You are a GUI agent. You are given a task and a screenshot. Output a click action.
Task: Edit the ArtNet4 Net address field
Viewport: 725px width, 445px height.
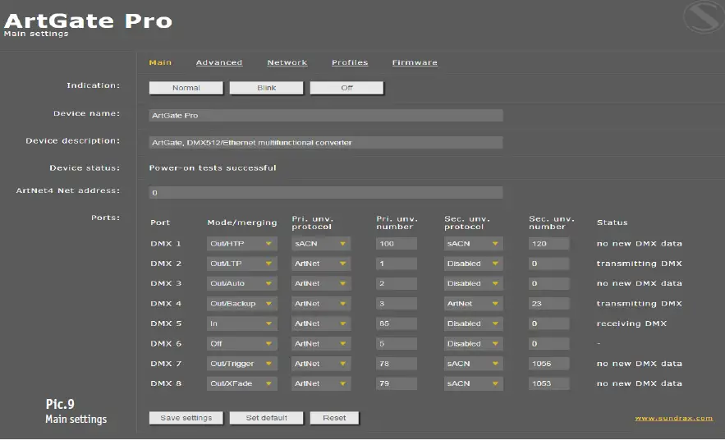click(x=326, y=192)
